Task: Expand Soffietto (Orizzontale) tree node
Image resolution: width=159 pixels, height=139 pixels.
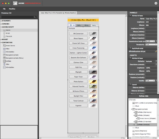Action: coord(134,122)
